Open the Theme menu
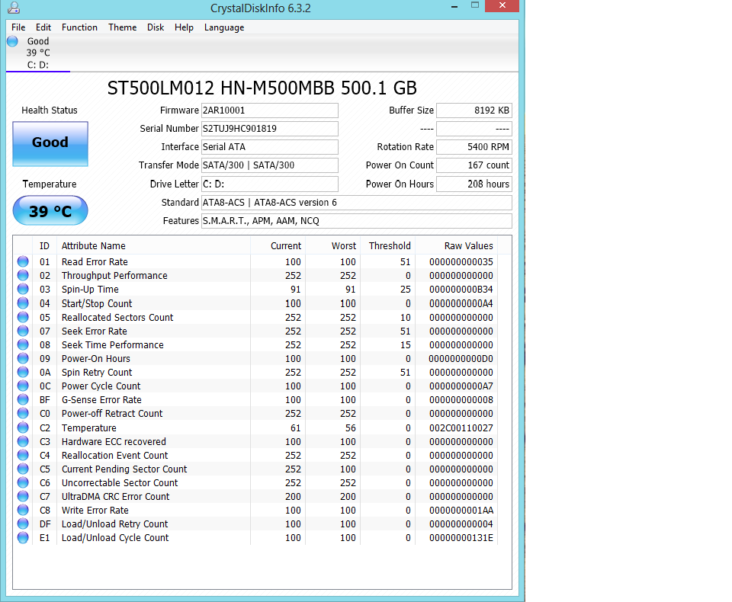 point(122,27)
